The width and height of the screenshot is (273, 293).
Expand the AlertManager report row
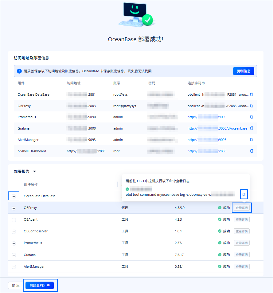coord(14,267)
